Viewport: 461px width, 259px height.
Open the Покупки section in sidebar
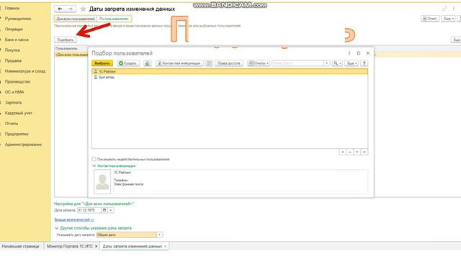[x=12, y=50]
